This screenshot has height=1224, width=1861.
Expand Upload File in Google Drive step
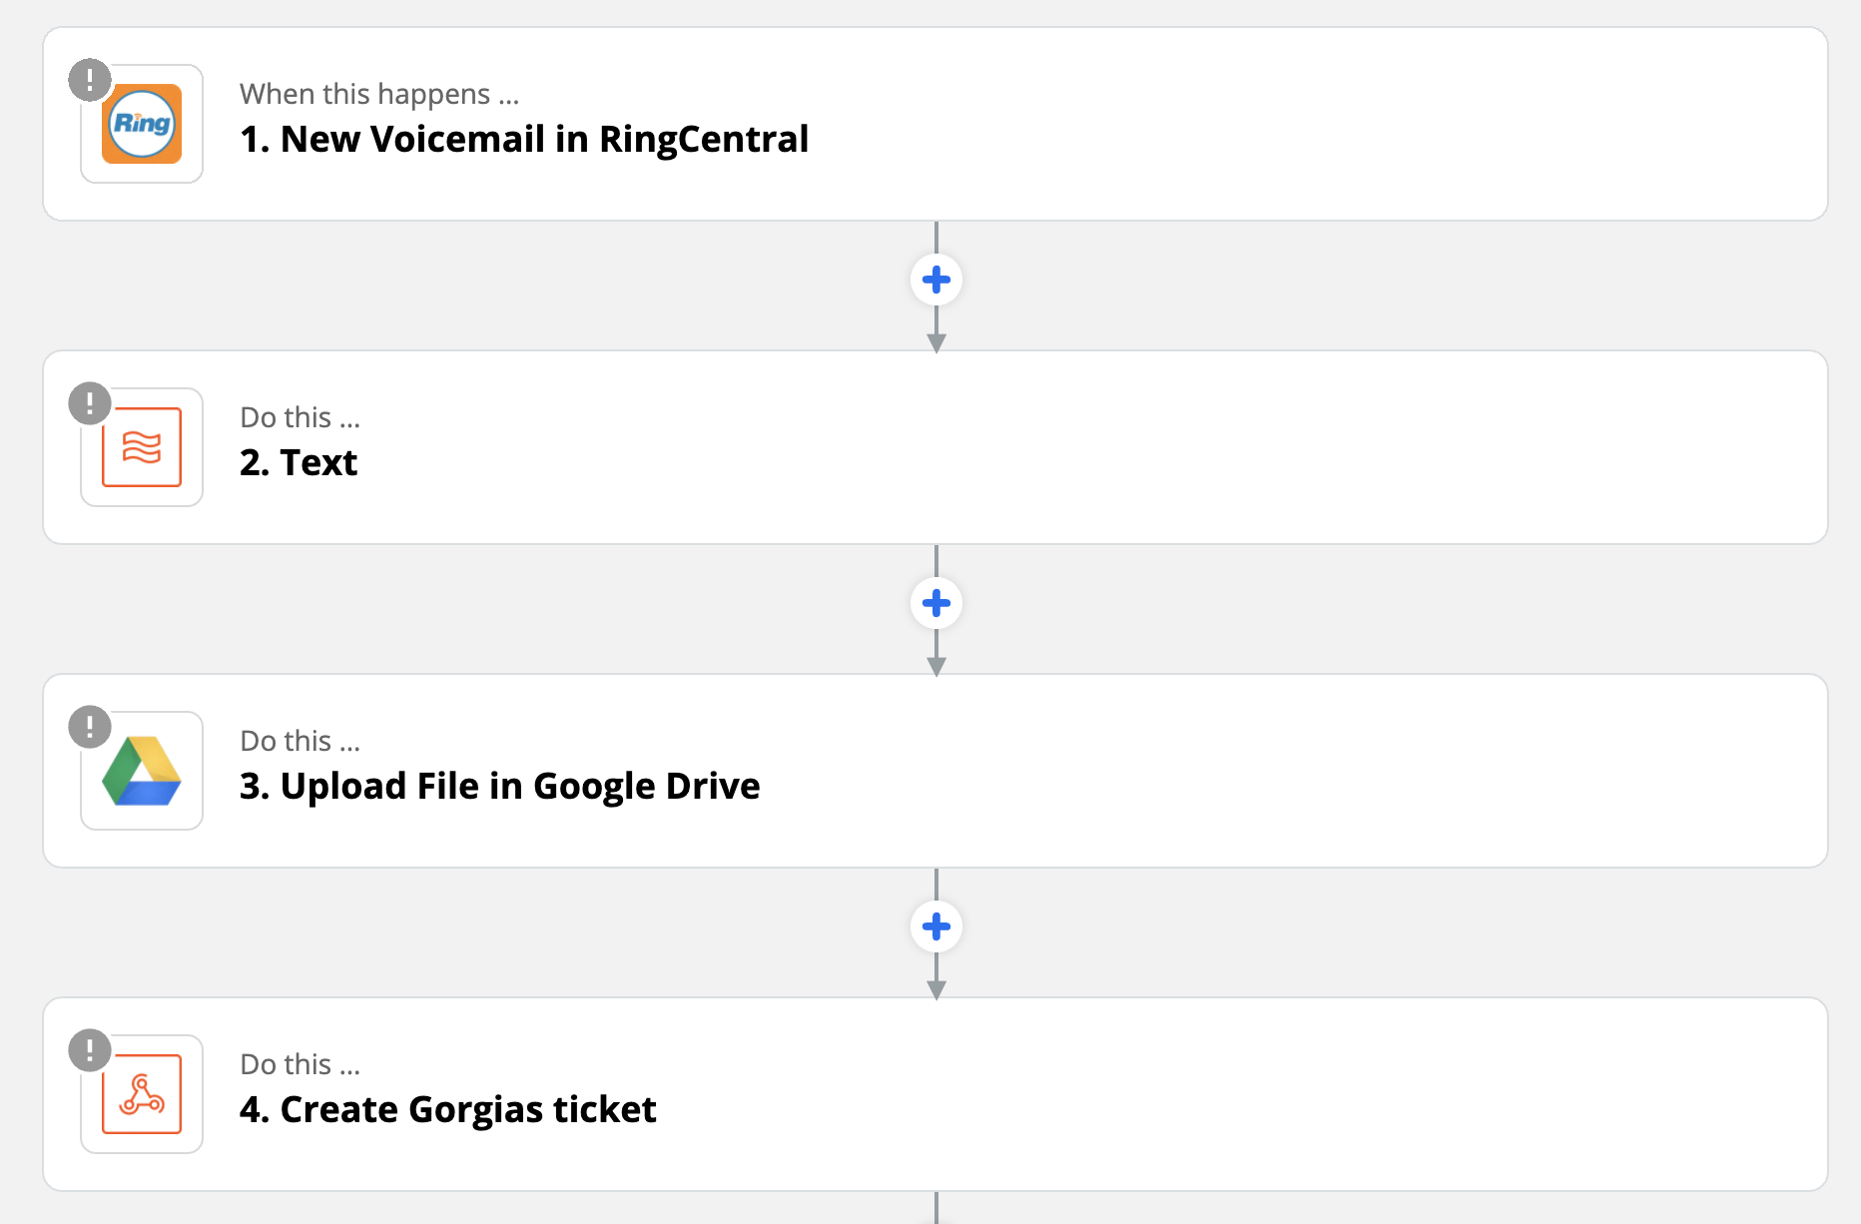coord(935,771)
